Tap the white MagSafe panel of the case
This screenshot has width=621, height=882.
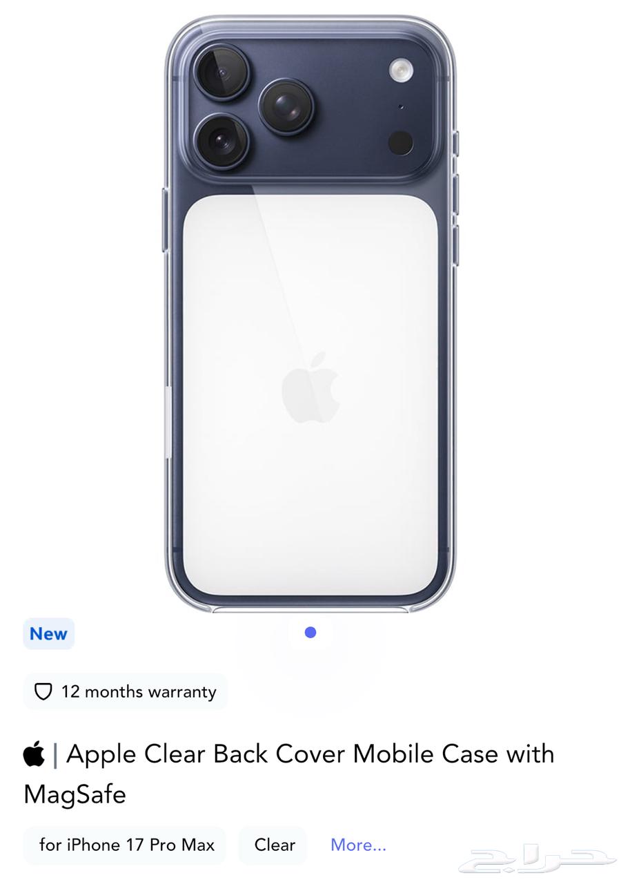click(x=310, y=394)
